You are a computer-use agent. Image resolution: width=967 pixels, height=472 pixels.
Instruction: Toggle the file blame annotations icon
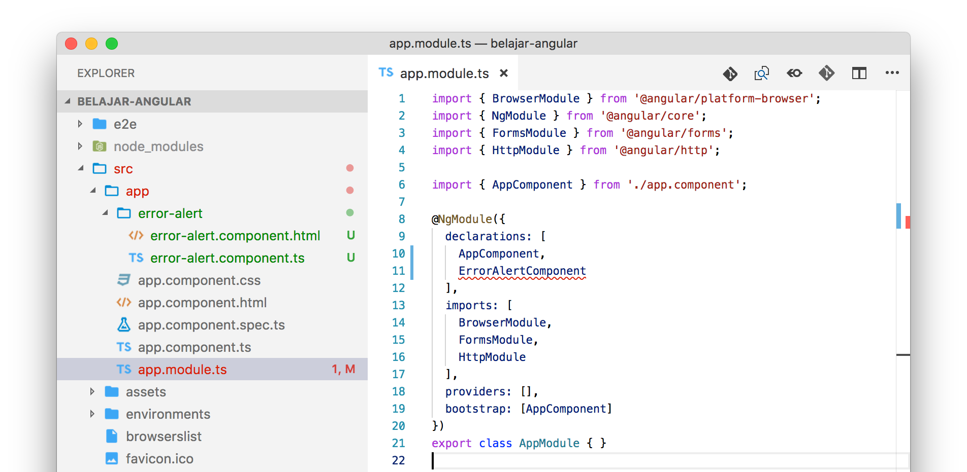tap(794, 74)
